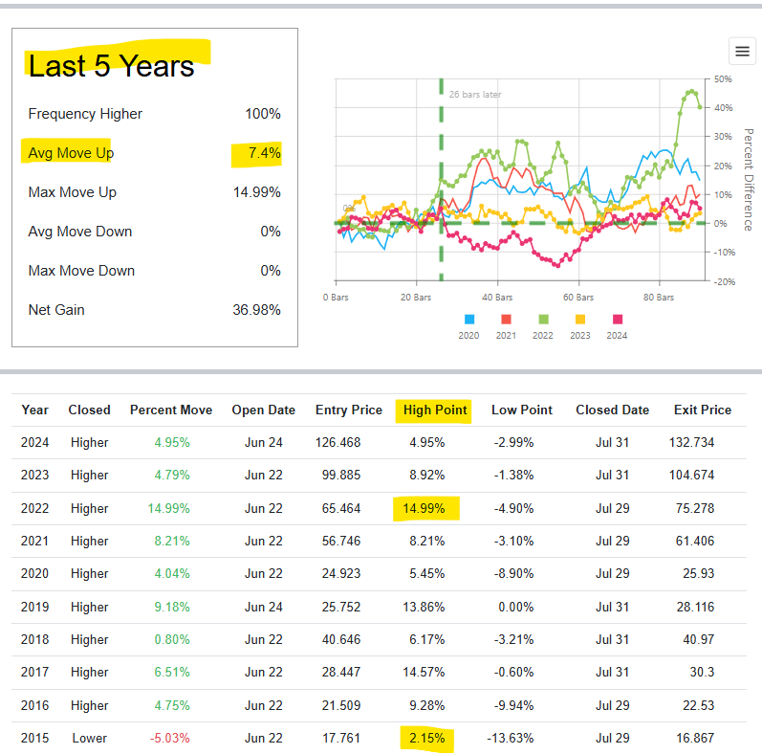This screenshot has width=762, height=754.
Task: Sort table by Year column
Action: point(35,410)
